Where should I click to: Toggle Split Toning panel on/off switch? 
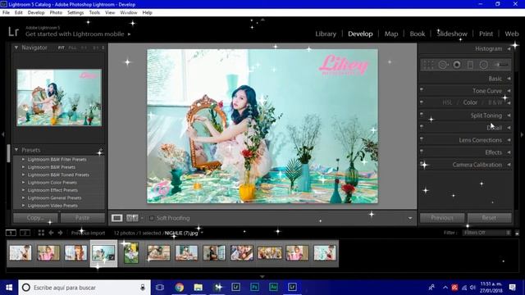[422, 115]
